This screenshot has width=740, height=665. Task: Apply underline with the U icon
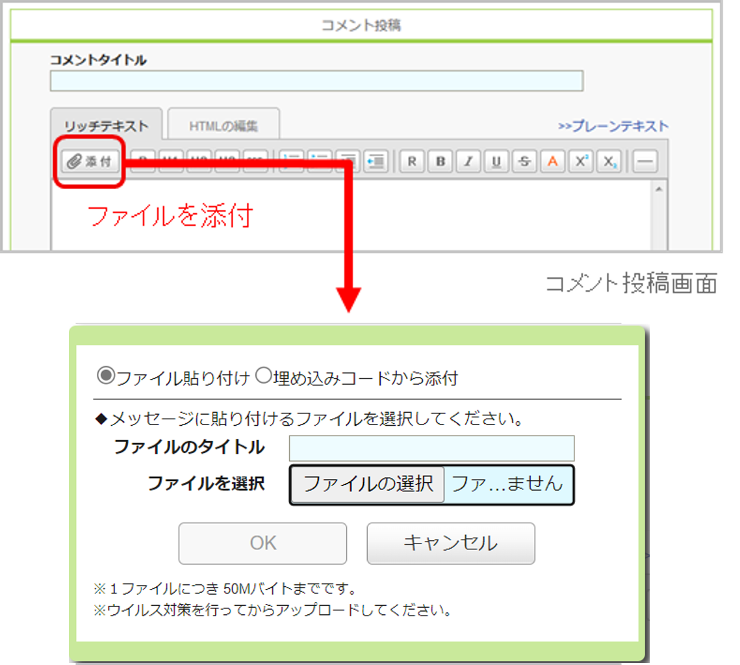point(496,161)
